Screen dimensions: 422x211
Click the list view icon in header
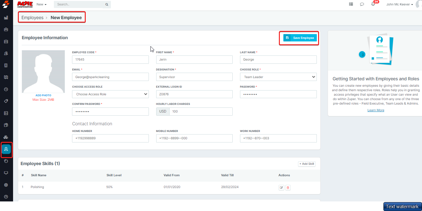[x=351, y=4]
